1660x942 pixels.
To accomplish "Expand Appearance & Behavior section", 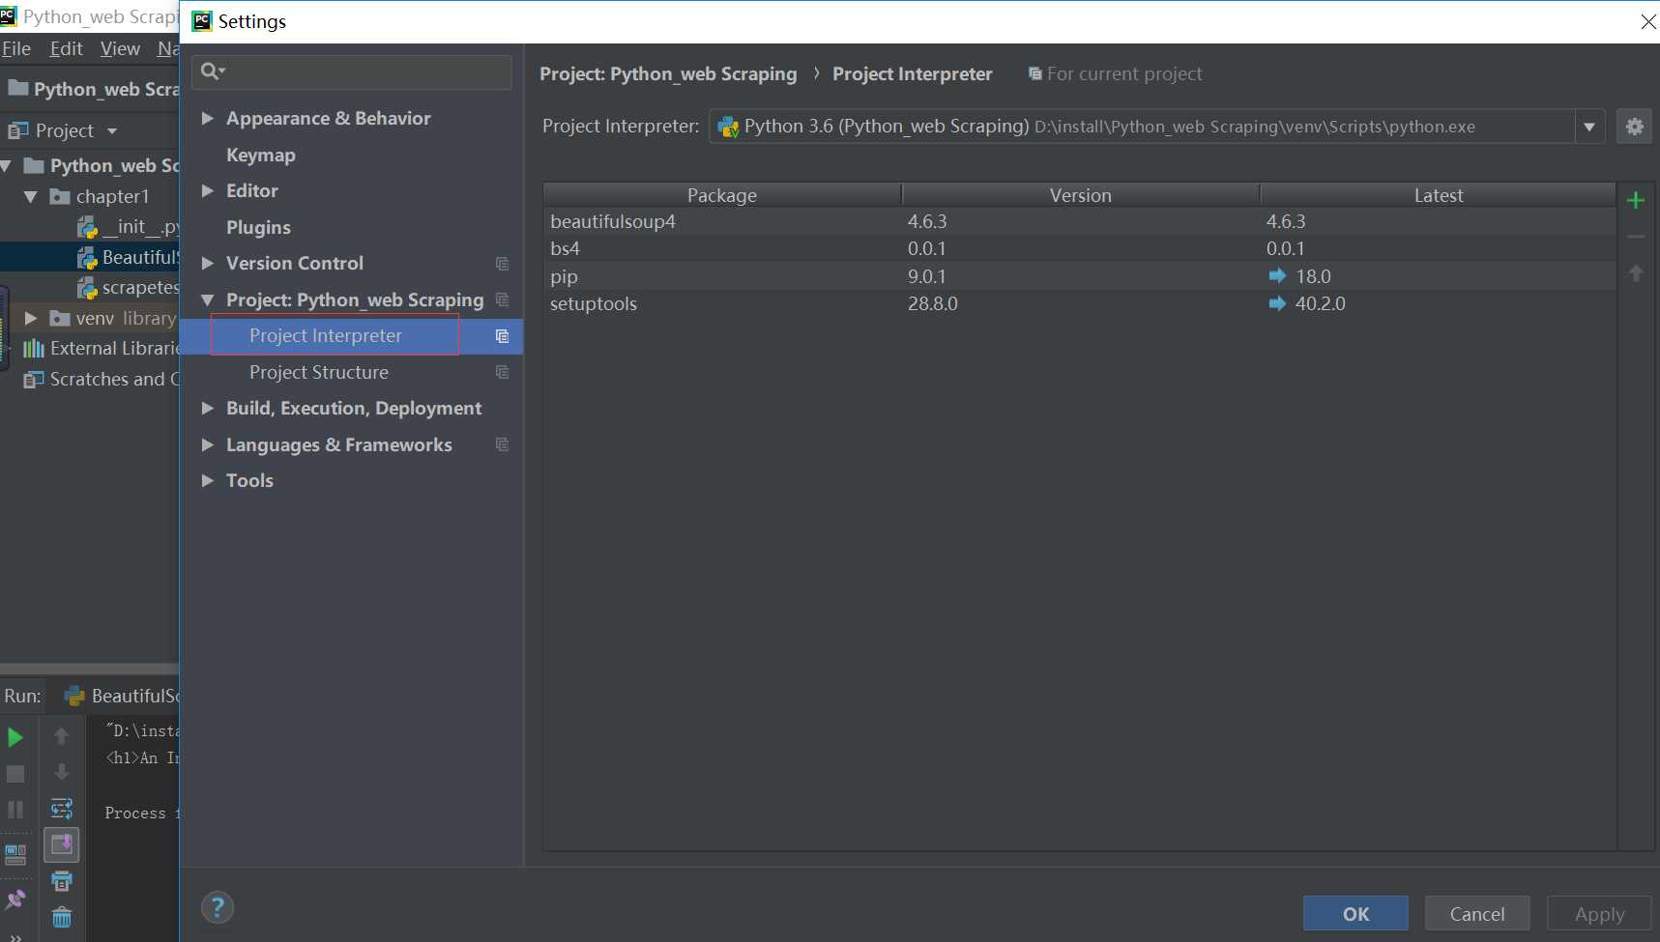I will [x=207, y=118].
